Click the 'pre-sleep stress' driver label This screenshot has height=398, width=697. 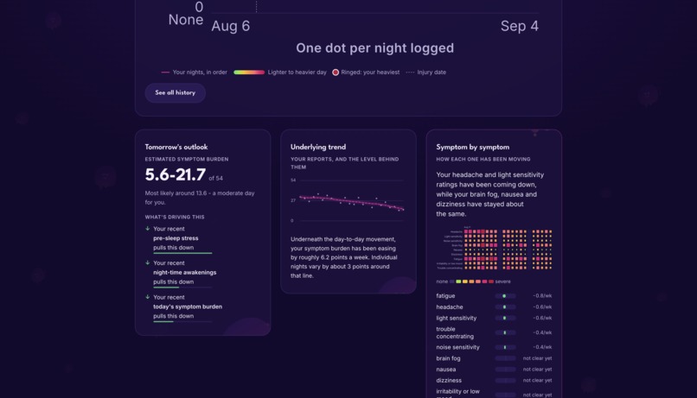click(176, 238)
